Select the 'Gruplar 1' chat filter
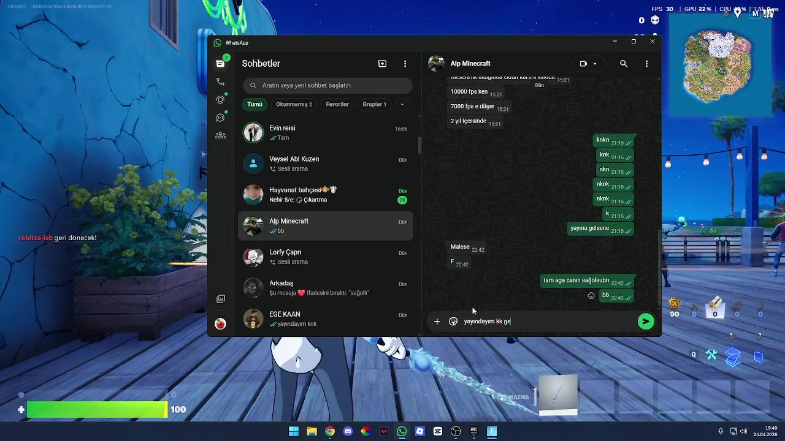The width and height of the screenshot is (785, 441). click(x=374, y=104)
